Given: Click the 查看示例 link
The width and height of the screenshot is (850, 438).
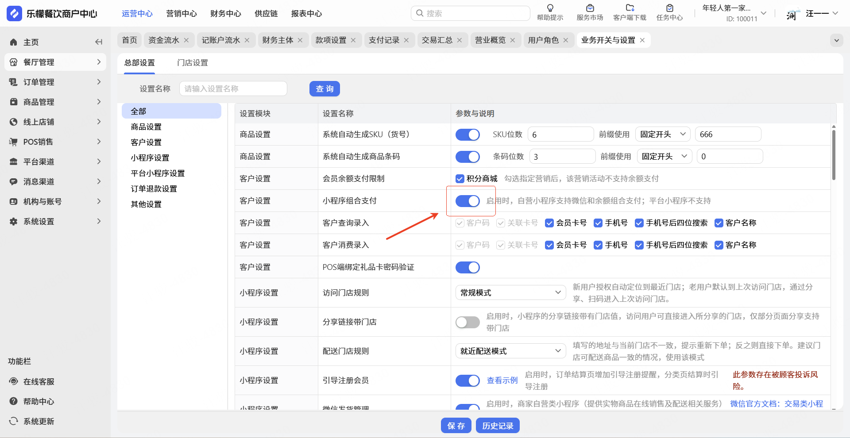Looking at the screenshot, I should click(x=502, y=380).
